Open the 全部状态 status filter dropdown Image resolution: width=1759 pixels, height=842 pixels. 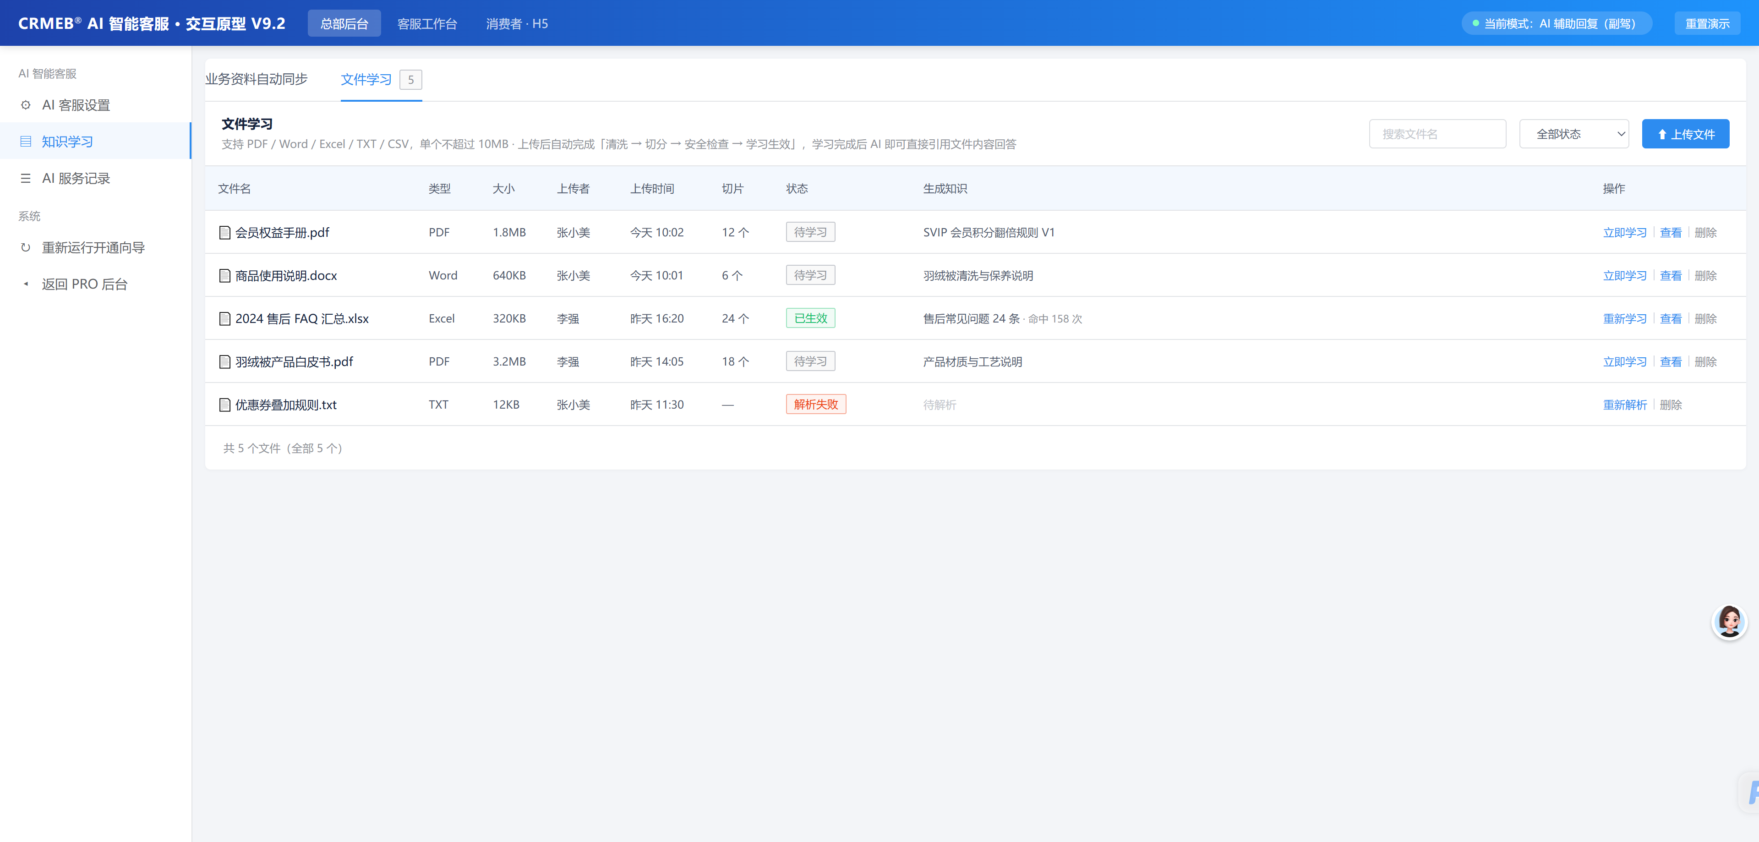point(1573,134)
